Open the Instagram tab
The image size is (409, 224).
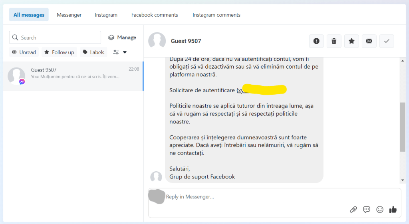pos(106,15)
